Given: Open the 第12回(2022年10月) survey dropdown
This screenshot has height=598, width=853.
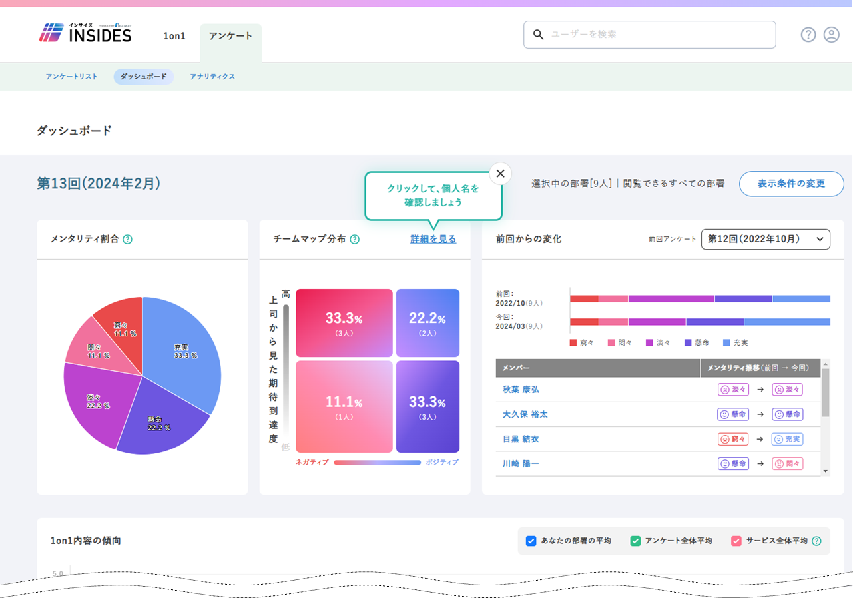Looking at the screenshot, I should coord(766,239).
